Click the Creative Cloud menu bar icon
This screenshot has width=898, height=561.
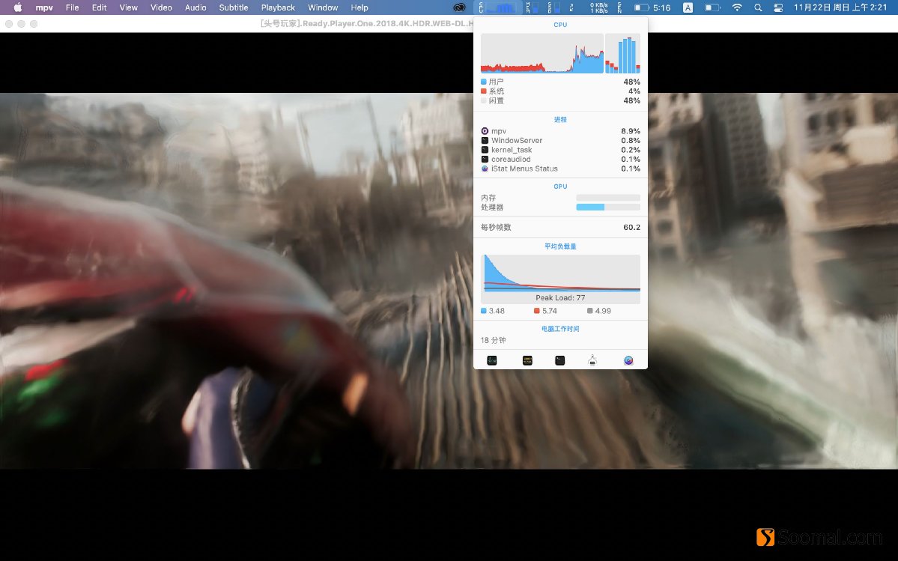pos(460,7)
